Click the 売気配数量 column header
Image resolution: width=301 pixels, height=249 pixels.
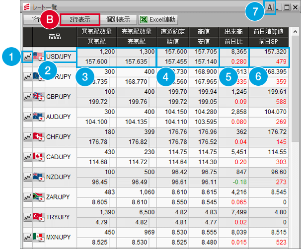pos(137,32)
